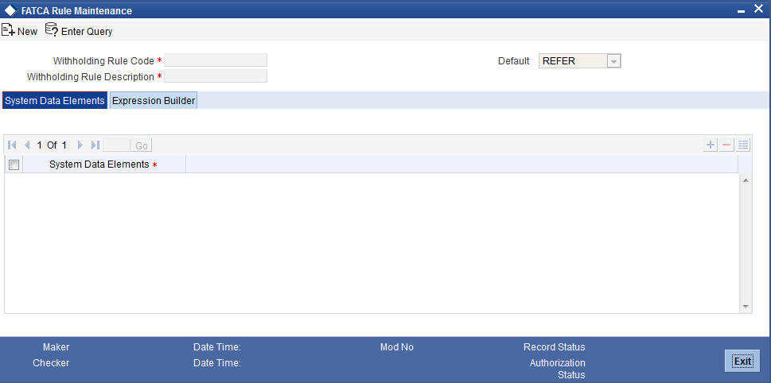Click the Mod No label

pyautogui.click(x=397, y=347)
